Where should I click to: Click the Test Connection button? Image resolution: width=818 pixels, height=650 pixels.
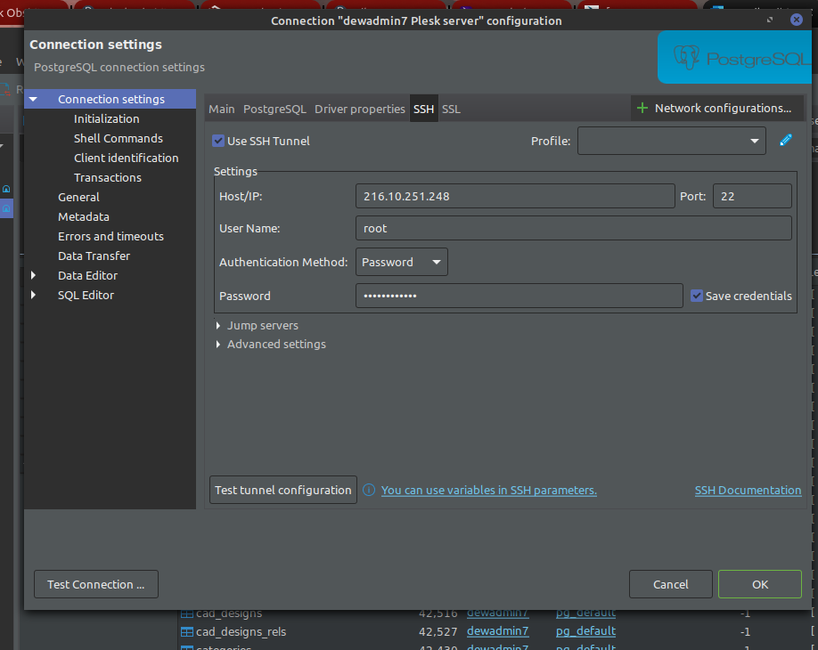[95, 584]
